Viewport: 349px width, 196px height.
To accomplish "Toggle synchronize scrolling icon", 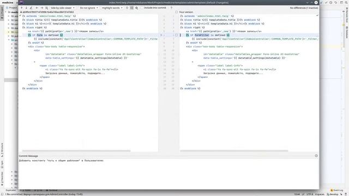I will [132, 8].
